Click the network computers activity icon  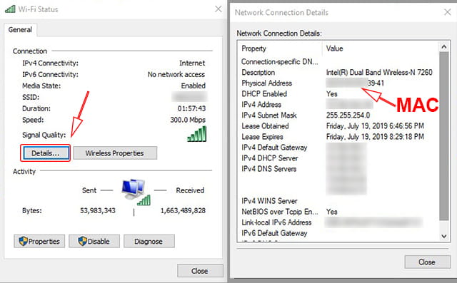click(136, 192)
